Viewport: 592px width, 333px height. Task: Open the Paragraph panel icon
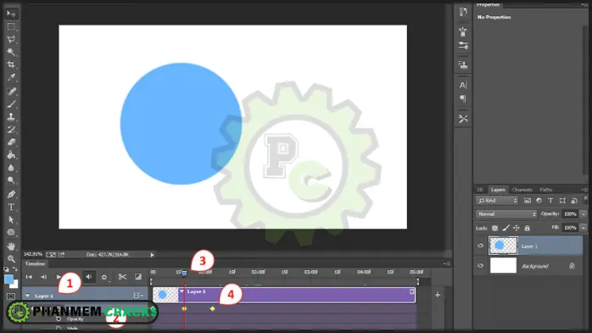[463, 99]
